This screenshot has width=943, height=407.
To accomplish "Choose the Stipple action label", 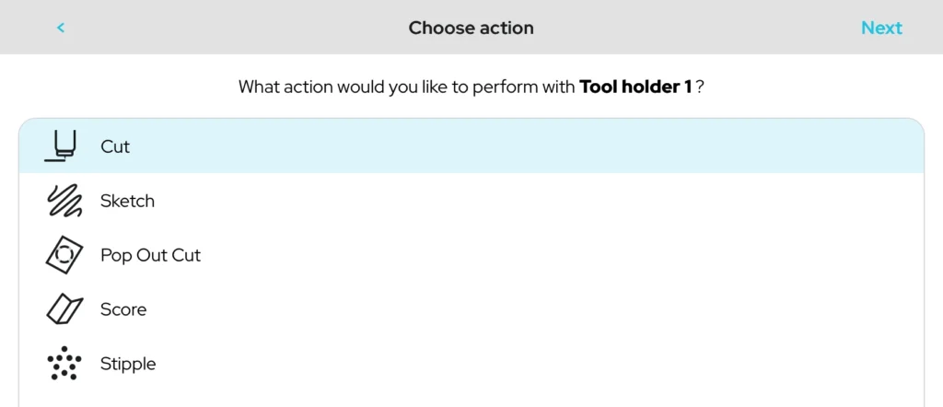I will coord(128,364).
